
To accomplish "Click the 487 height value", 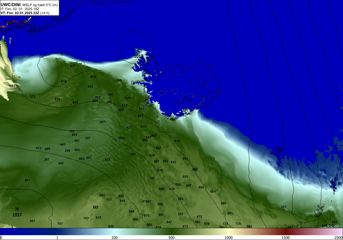I will point(158,148).
